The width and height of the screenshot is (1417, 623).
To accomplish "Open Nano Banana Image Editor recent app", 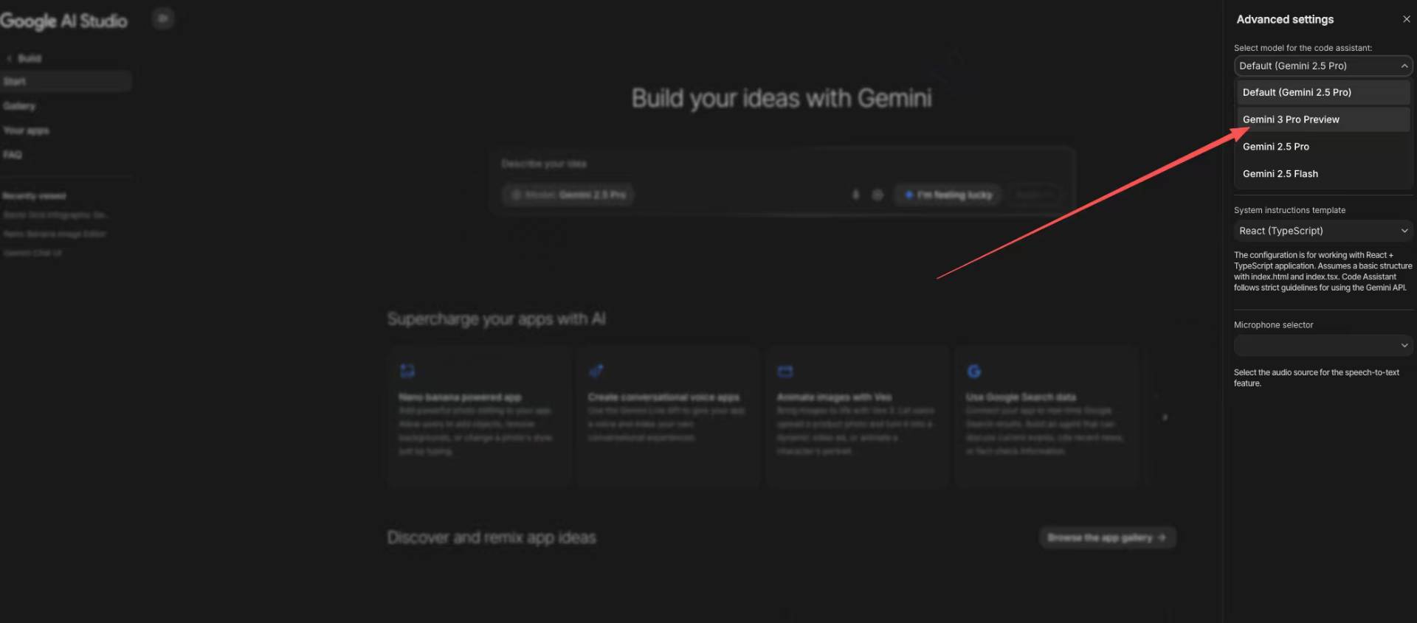I will coord(55,234).
